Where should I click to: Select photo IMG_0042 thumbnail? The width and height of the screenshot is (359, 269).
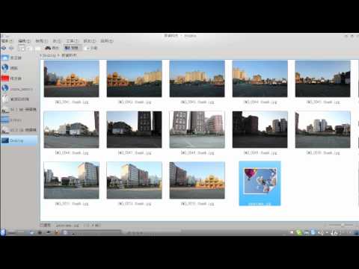point(135,78)
